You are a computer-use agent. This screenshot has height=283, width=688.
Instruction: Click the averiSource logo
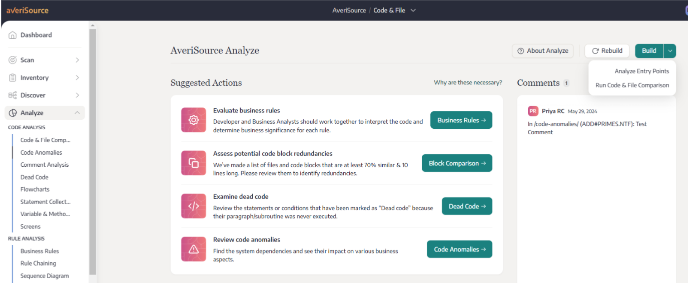point(28,10)
